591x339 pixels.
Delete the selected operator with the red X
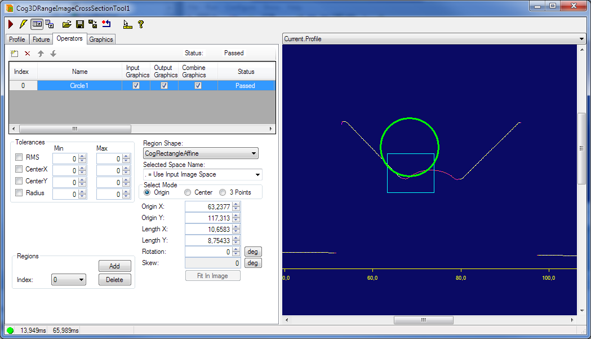point(28,54)
